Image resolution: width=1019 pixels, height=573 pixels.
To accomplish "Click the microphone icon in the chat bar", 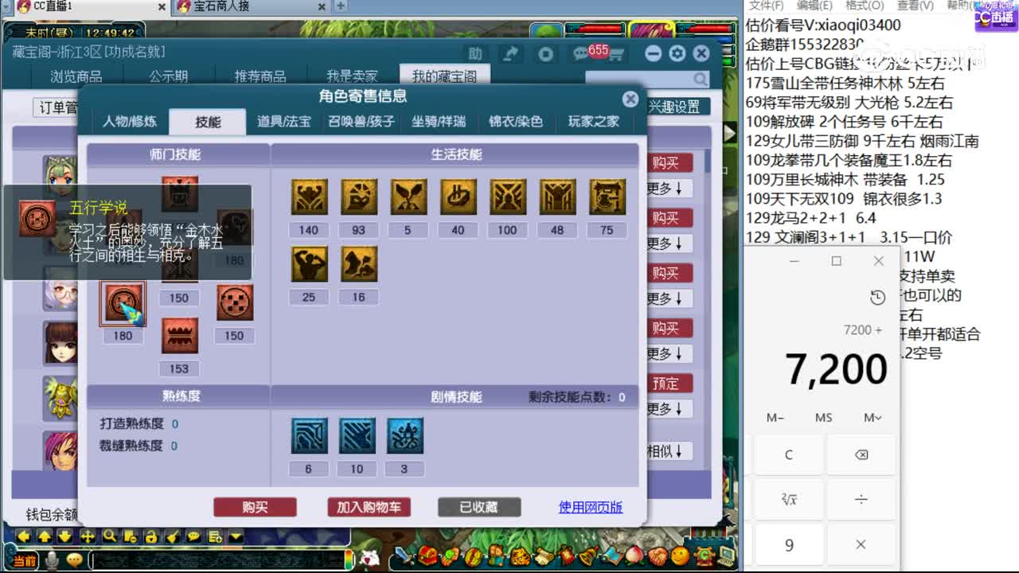I will [53, 560].
